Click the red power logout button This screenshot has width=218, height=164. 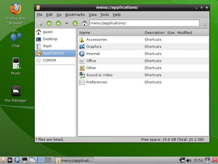click(214, 160)
